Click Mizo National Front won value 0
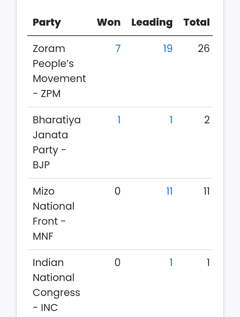 pos(117,191)
